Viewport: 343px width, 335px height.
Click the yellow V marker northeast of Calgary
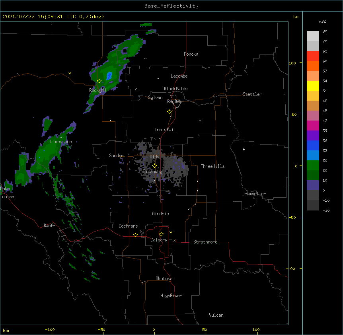click(171, 232)
